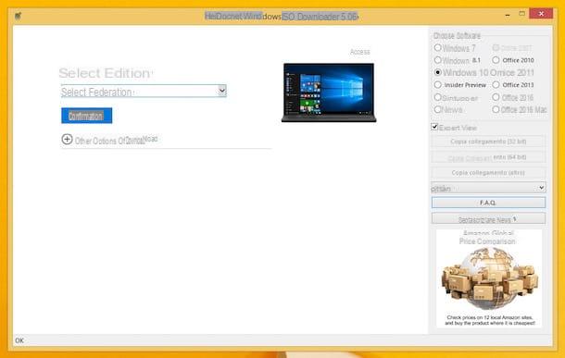Select the Office 2016 radio button

[x=496, y=97]
